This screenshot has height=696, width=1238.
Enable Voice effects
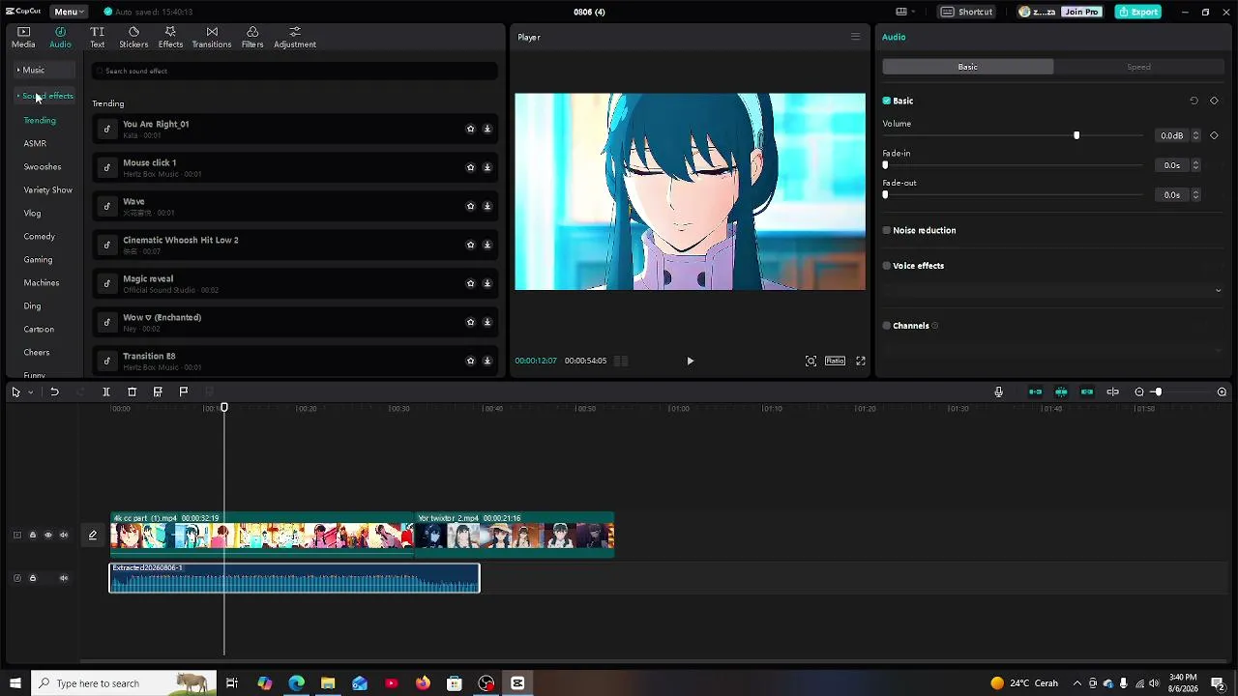click(x=887, y=266)
